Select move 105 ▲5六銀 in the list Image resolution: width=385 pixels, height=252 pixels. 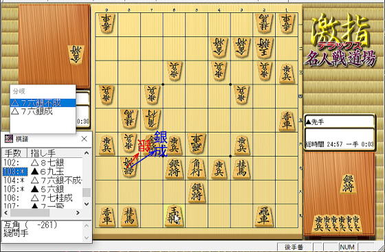coord(43,189)
